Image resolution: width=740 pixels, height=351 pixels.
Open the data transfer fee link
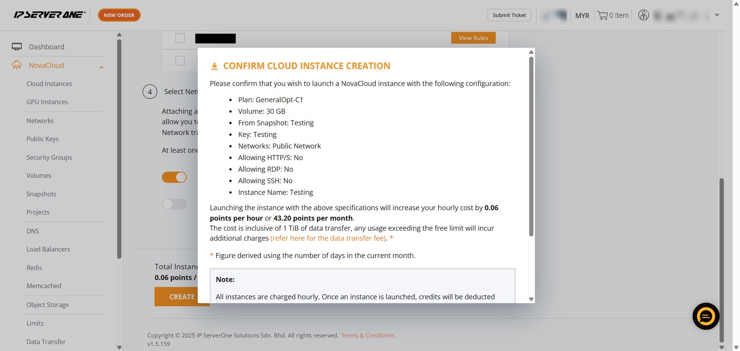[328, 238]
